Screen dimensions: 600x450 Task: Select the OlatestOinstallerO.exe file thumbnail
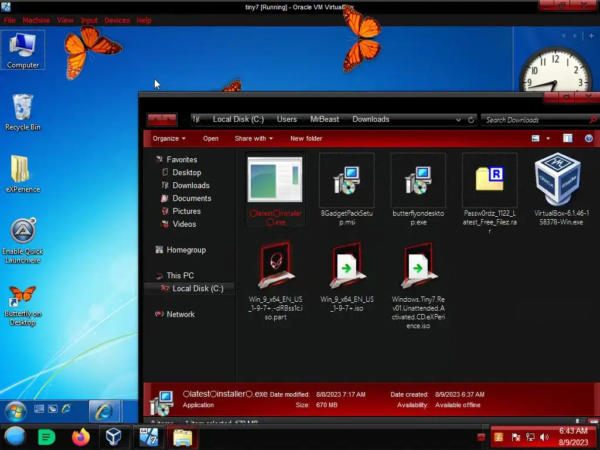(x=275, y=190)
